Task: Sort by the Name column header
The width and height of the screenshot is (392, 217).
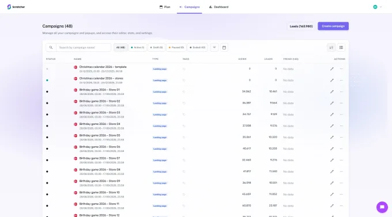Action: (77, 59)
